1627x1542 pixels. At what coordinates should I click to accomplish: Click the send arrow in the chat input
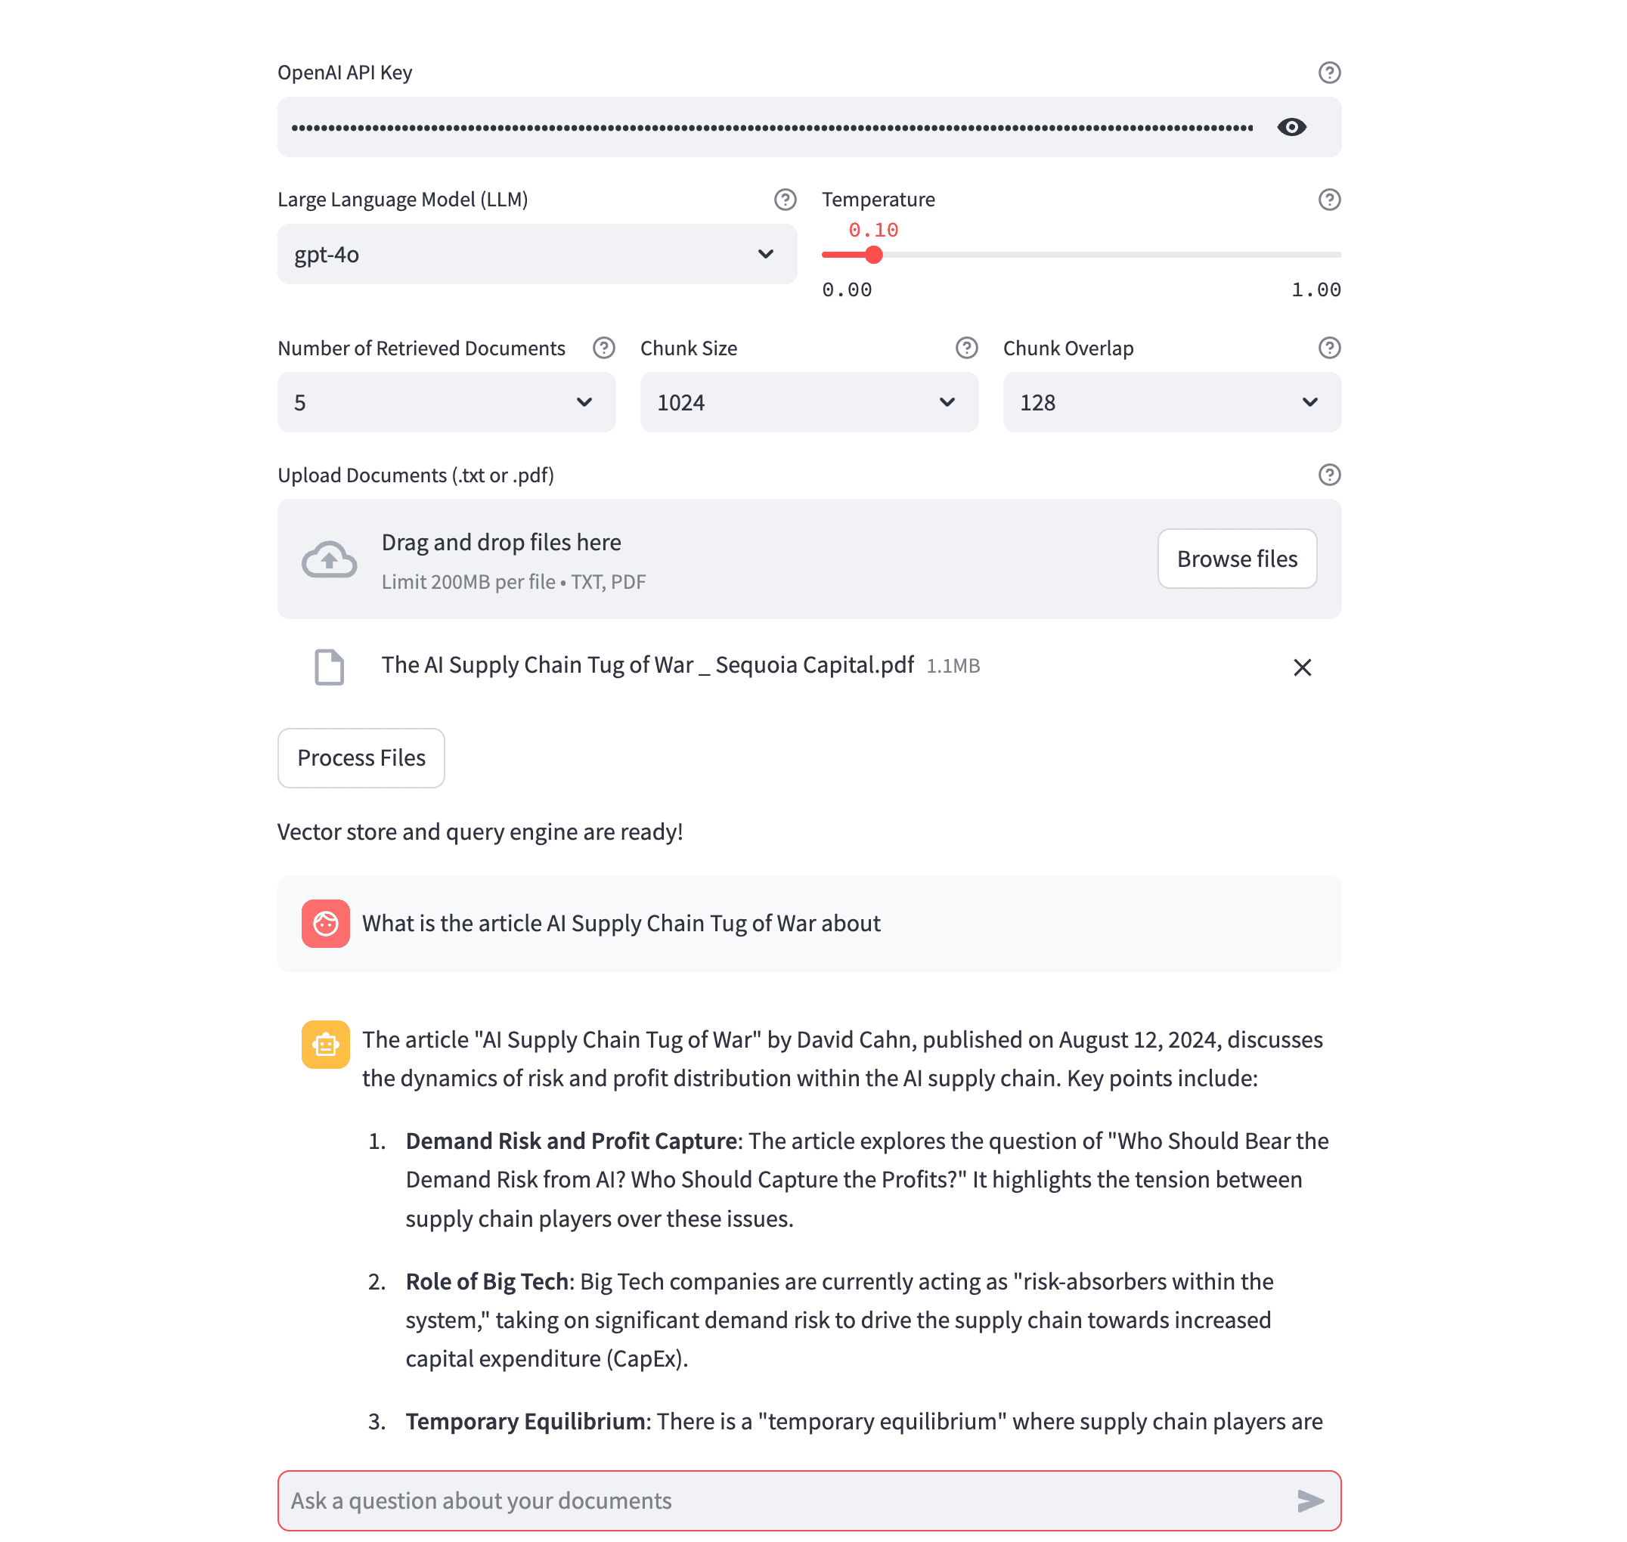(1308, 1500)
